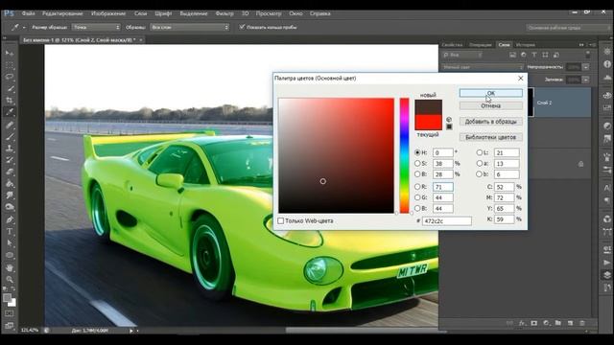This screenshot has height=345, width=614.
Task: Select the Move tool in the toolbar
Action: (10, 53)
